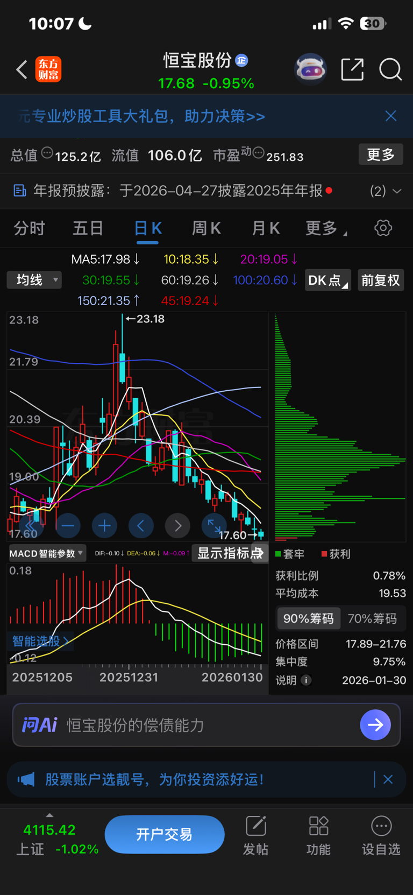
Task: Tap the 说明 info icon
Action: click(x=306, y=680)
